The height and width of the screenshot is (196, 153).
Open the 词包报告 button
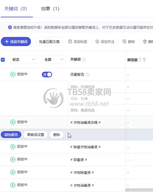[x=11, y=135]
